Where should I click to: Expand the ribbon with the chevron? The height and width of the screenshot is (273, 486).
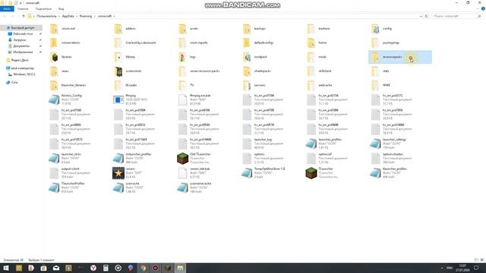pyautogui.click(x=478, y=9)
